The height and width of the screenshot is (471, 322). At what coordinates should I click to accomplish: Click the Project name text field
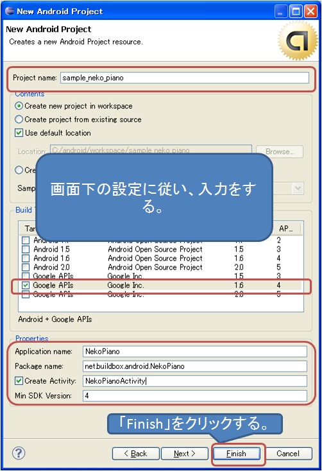[185, 78]
